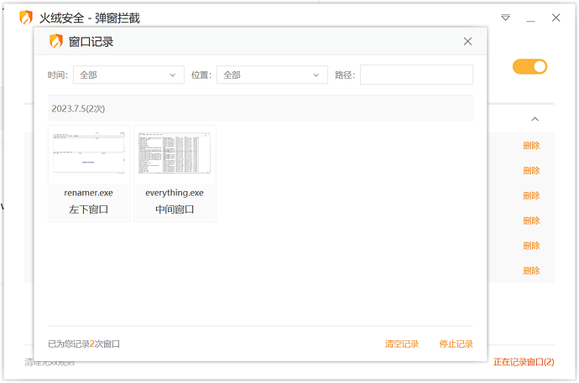This screenshot has height=383, width=579.
Task: Minimize the 火绒安全 main window
Action: (530, 18)
